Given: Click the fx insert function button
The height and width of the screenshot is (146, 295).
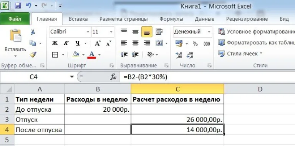Looking at the screenshot, I should tap(113, 77).
